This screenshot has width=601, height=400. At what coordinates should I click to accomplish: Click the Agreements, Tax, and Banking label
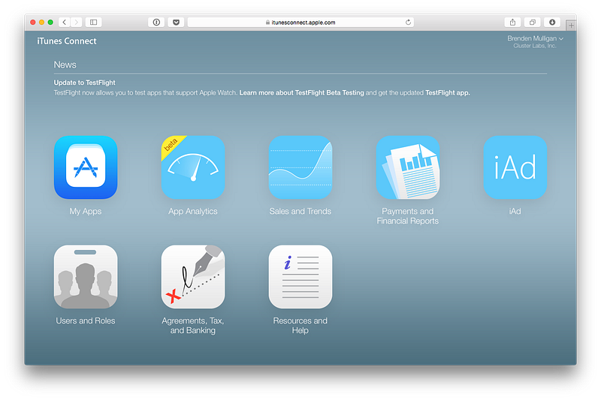[x=193, y=326]
